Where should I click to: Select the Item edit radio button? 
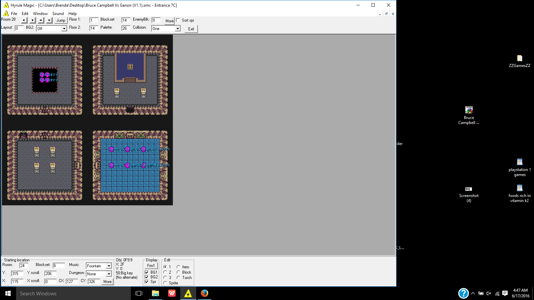[x=178, y=267]
